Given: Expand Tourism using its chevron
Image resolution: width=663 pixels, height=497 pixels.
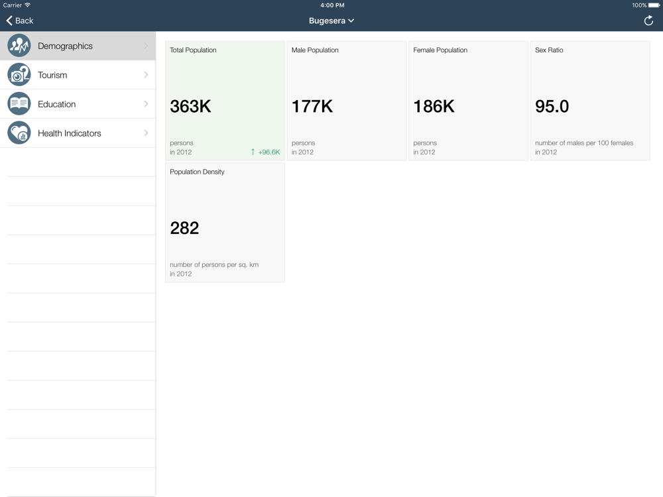Looking at the screenshot, I should click(146, 75).
